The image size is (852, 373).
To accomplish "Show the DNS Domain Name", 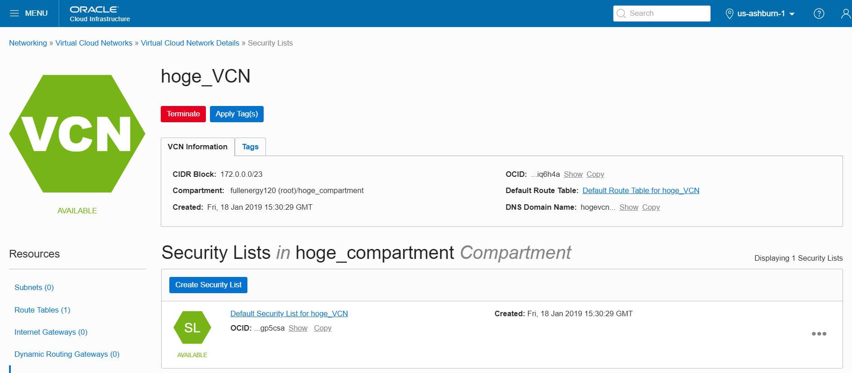I will coord(629,207).
